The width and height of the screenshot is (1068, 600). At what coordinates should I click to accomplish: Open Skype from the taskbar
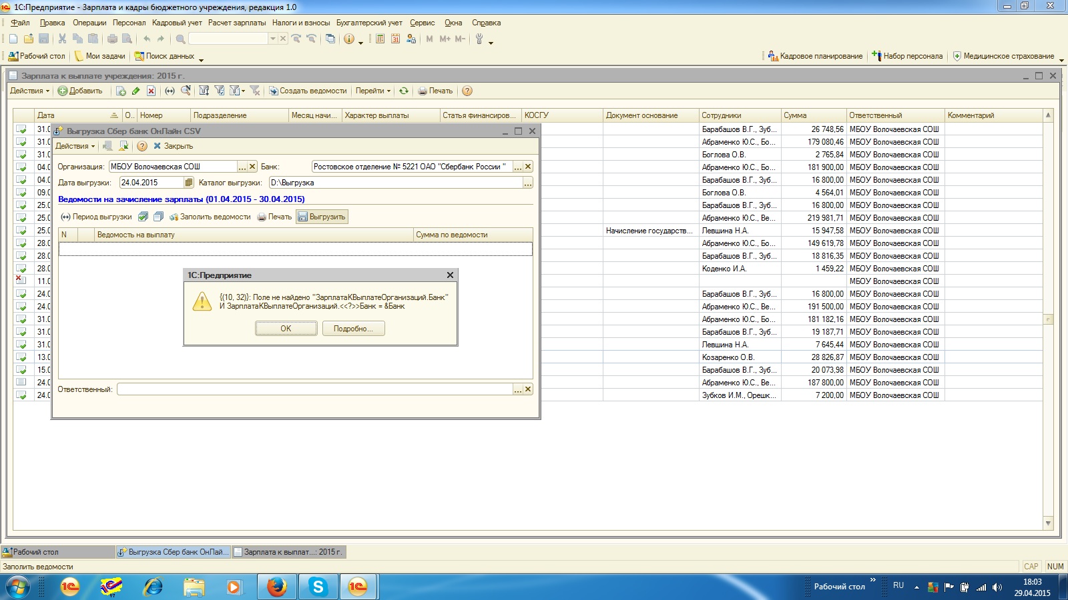pyautogui.click(x=318, y=587)
